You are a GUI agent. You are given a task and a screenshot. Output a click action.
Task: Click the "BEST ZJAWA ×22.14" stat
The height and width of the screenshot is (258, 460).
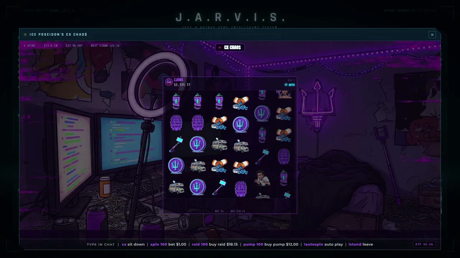(x=105, y=46)
